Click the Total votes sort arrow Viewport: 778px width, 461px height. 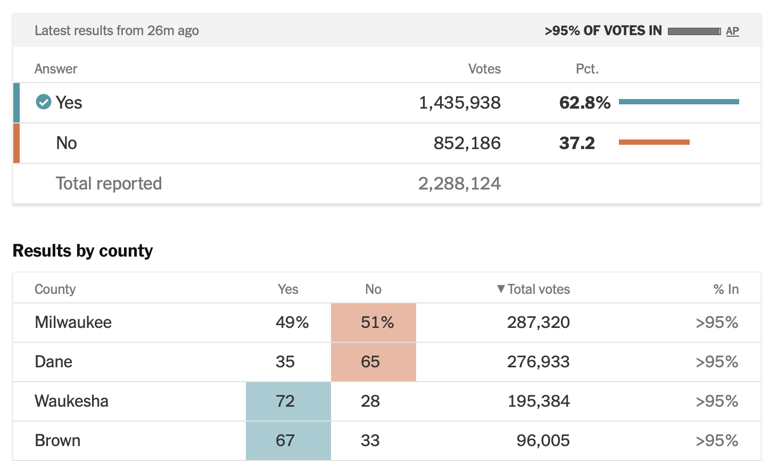[x=501, y=289]
